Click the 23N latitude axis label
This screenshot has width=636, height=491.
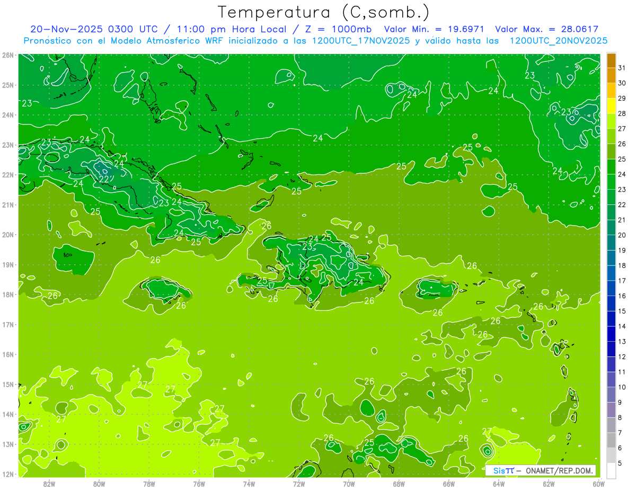point(7,145)
